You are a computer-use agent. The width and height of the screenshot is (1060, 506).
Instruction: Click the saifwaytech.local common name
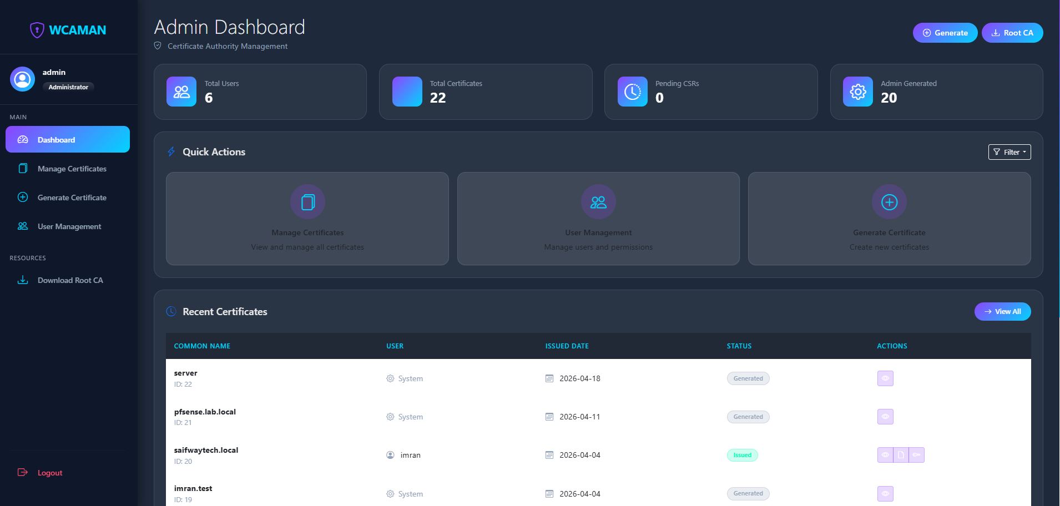coord(206,450)
